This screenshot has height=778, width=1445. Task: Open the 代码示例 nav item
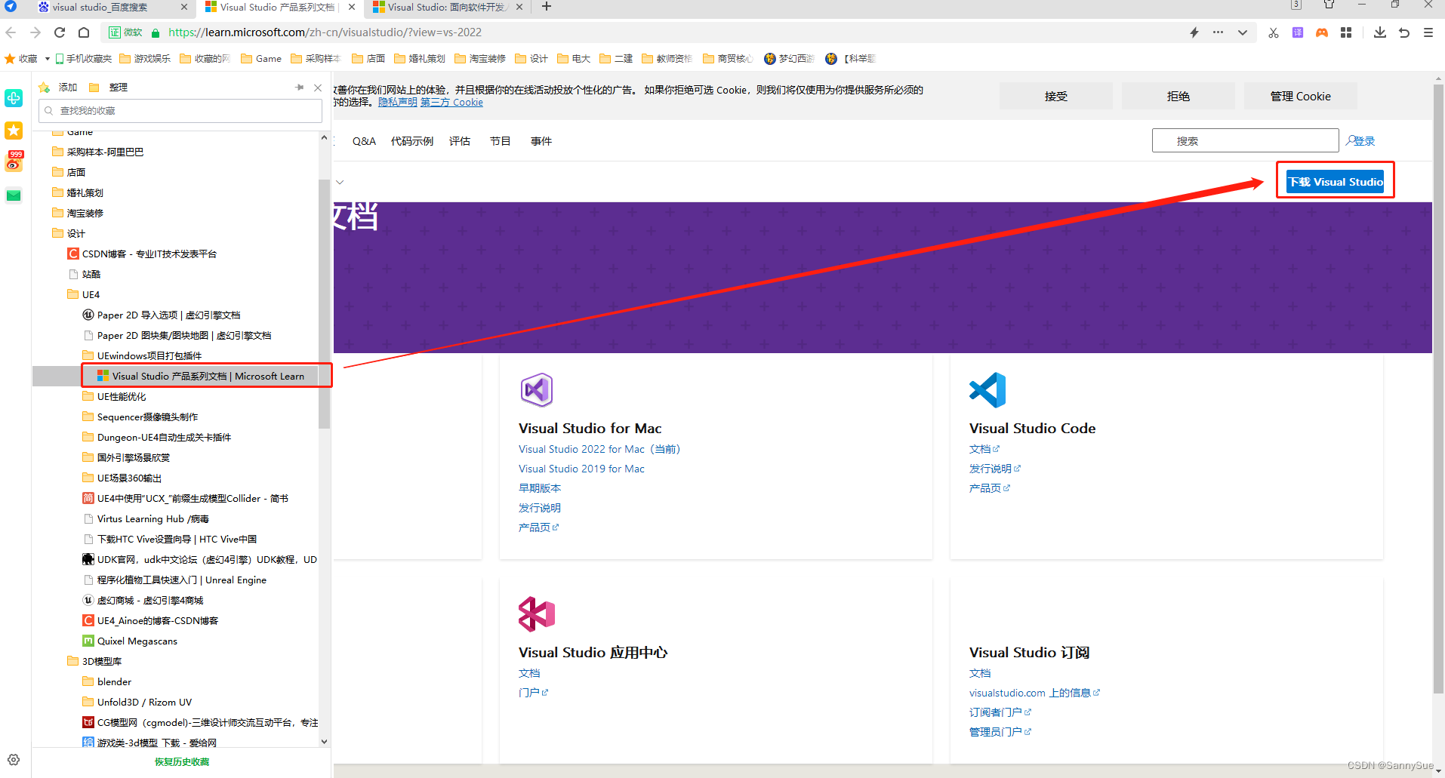pos(412,141)
